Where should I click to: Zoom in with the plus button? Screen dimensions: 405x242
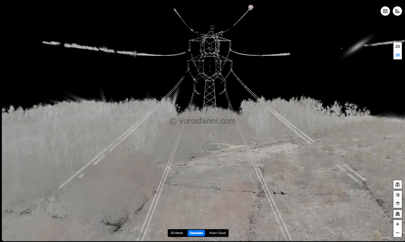coord(397,224)
